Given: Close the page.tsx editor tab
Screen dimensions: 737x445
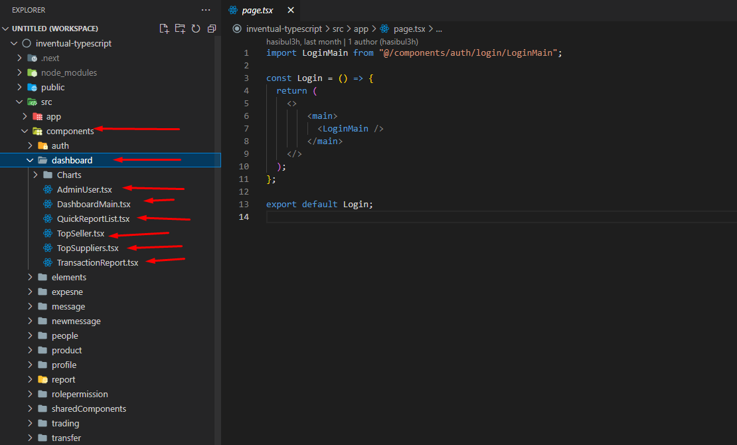Looking at the screenshot, I should point(290,11).
